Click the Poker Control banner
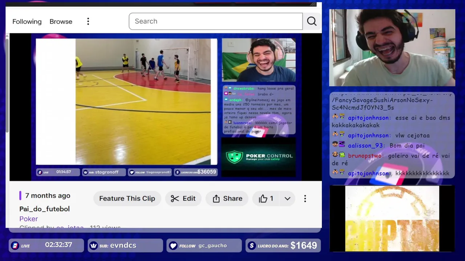Screen dimensions: 465x261 (x=258, y=156)
